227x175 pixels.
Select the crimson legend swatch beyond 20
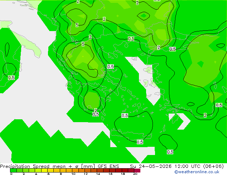[x=137, y=170]
